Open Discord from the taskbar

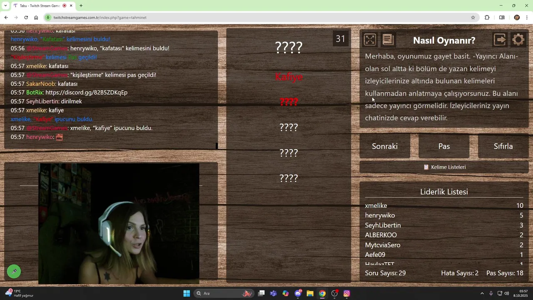298,293
